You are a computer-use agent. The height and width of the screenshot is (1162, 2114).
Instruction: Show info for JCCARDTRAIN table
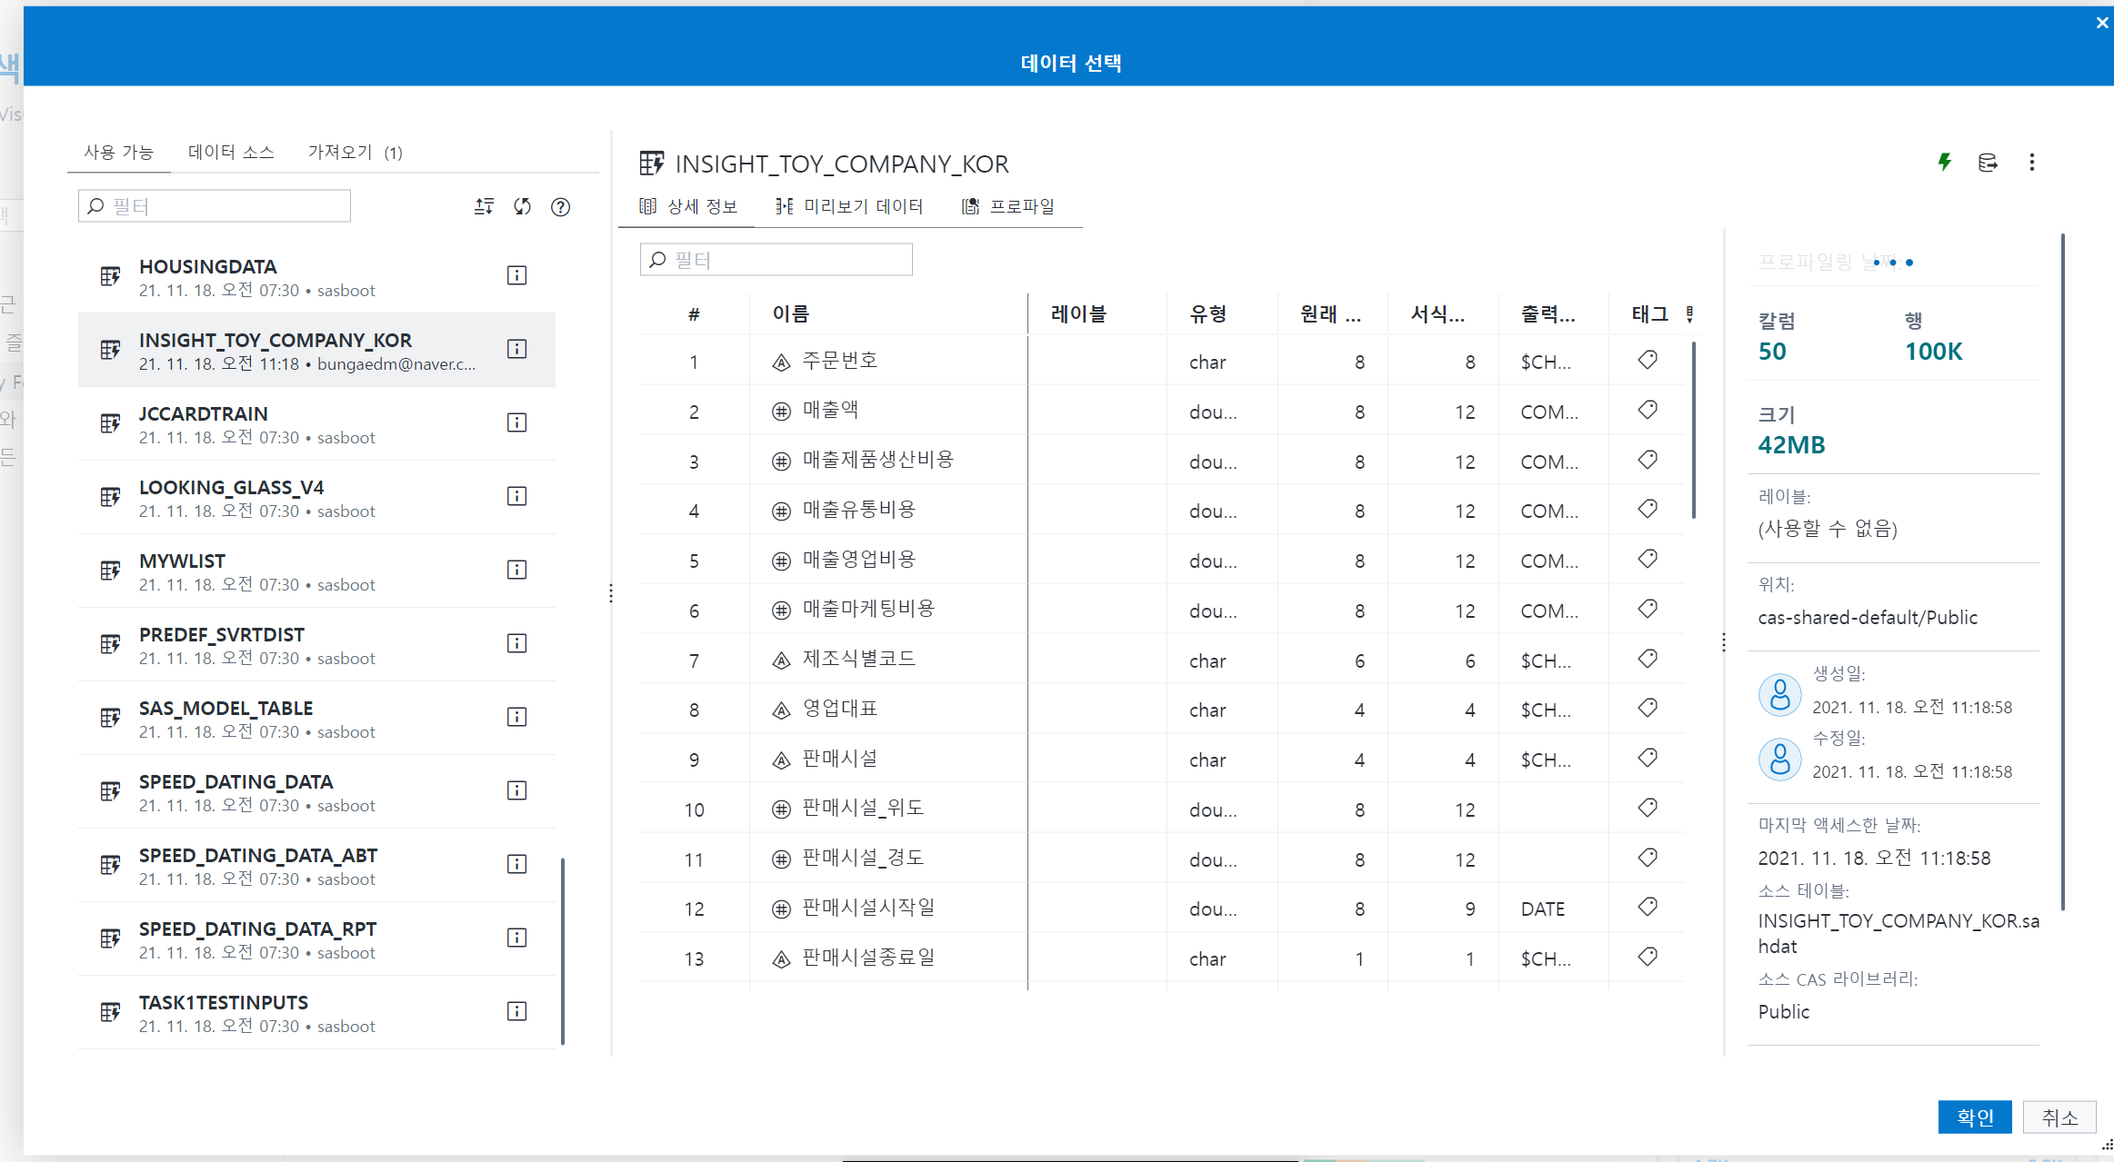(x=516, y=422)
